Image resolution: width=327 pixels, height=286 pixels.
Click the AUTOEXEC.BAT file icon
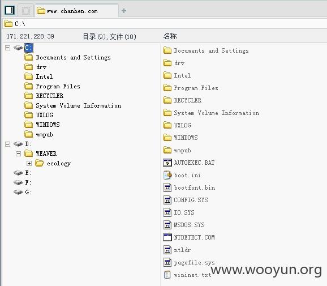(167, 163)
